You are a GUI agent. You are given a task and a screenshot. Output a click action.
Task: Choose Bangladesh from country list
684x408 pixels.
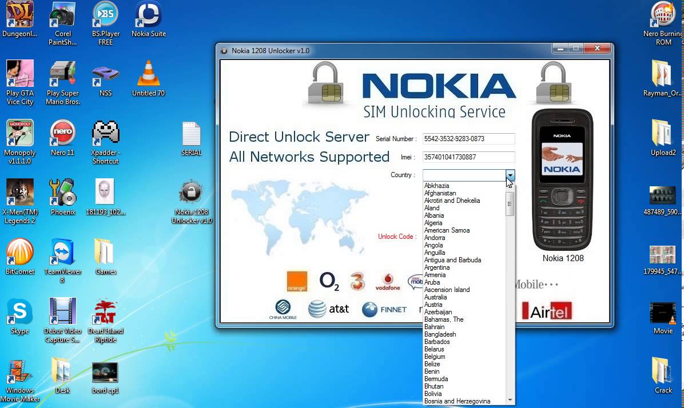pos(440,334)
